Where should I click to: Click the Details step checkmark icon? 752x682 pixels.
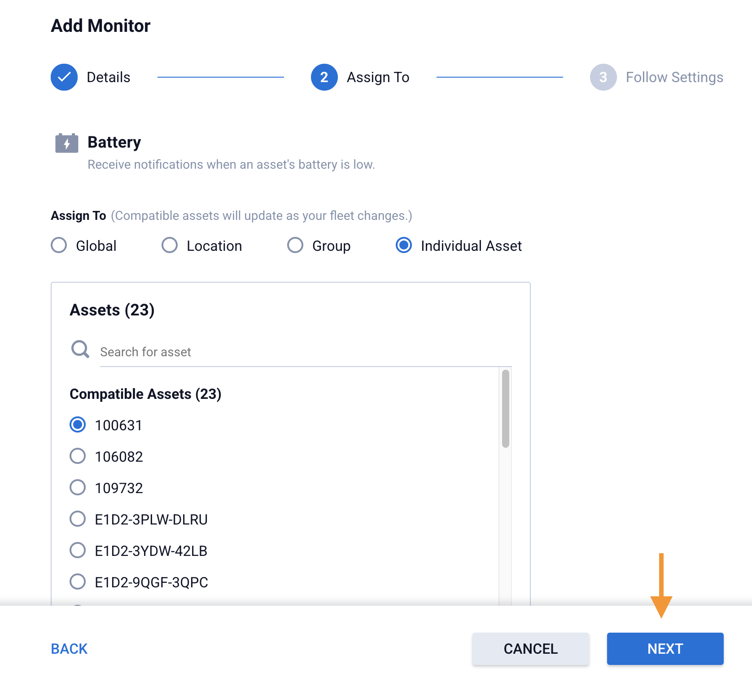64,77
